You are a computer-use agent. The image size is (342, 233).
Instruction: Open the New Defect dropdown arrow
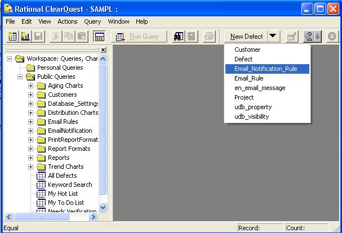[273, 36]
